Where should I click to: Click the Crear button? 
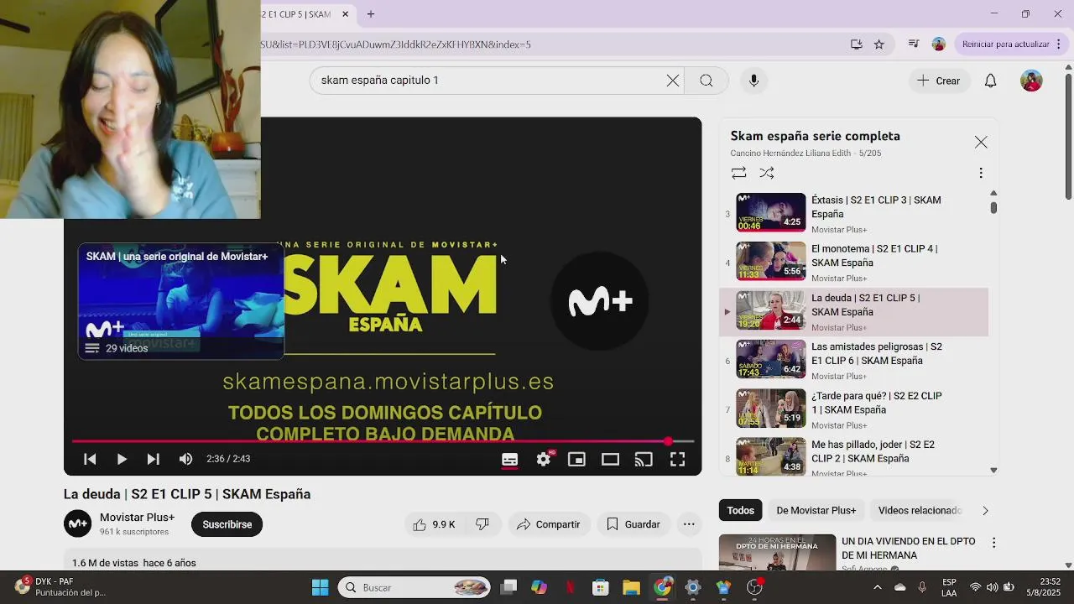point(939,81)
